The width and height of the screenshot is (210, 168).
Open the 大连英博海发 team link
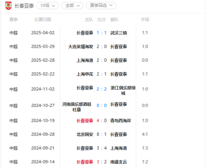coord(81,47)
